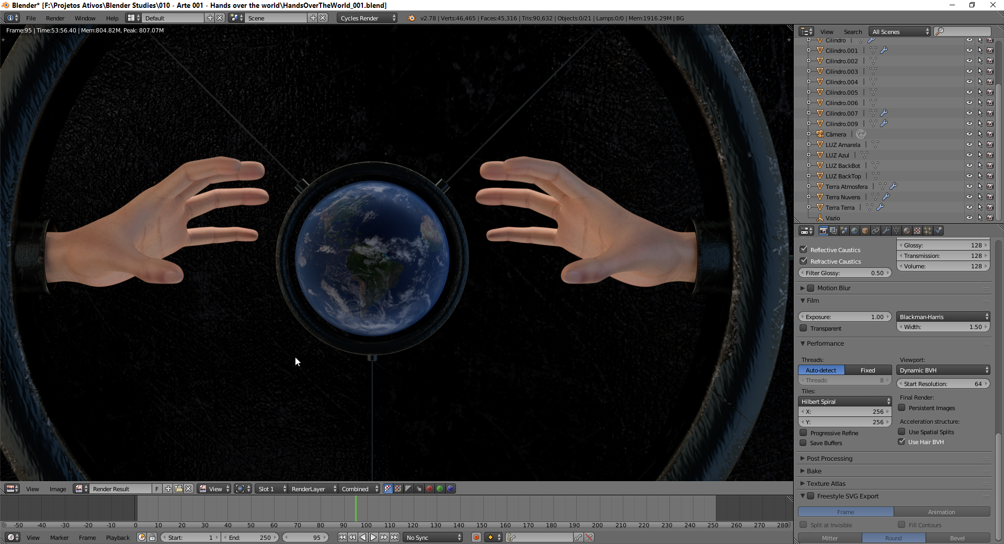The image size is (1004, 544).
Task: Open the Render Layers properties tab
Action: (834, 231)
